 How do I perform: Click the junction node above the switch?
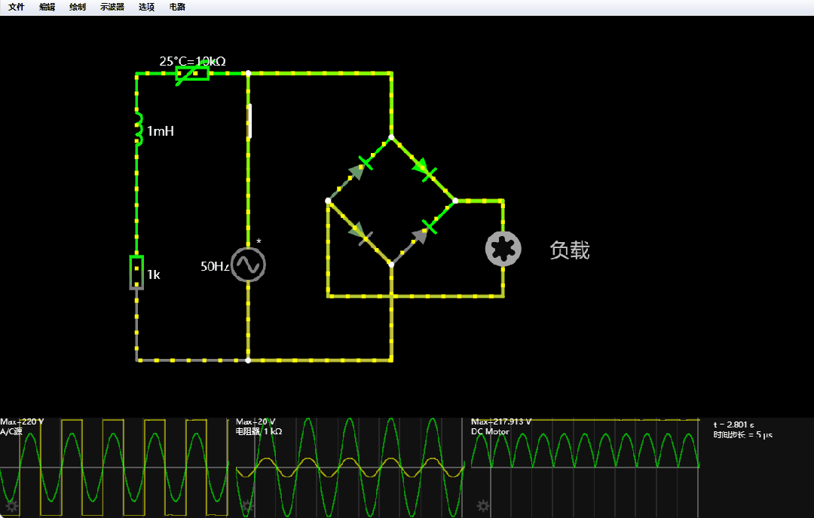click(248, 73)
